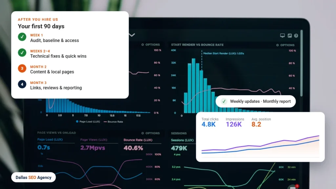336x189 pixels.
Task: Open OPTIONS above the Page Load histogram
Action: [x=150, y=45]
